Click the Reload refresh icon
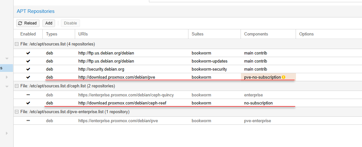 (x=20, y=23)
